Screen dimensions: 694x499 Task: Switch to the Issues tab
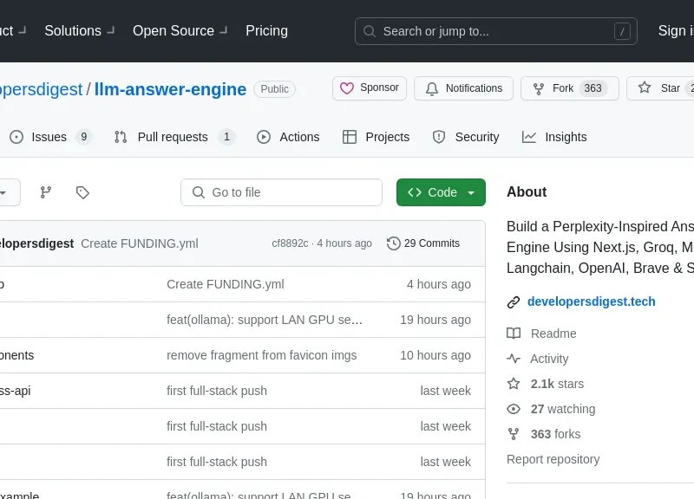(x=49, y=137)
